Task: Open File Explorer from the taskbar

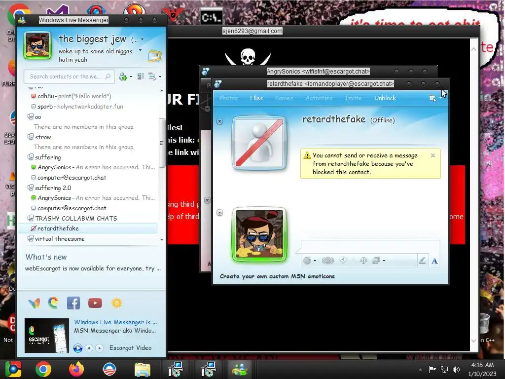Action: click(142, 369)
